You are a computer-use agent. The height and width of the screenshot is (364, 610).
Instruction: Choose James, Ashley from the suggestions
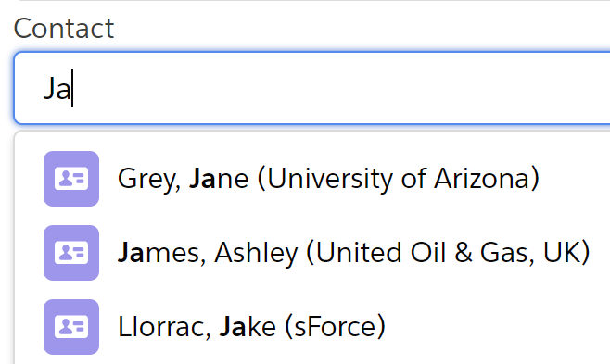pyautogui.click(x=312, y=253)
